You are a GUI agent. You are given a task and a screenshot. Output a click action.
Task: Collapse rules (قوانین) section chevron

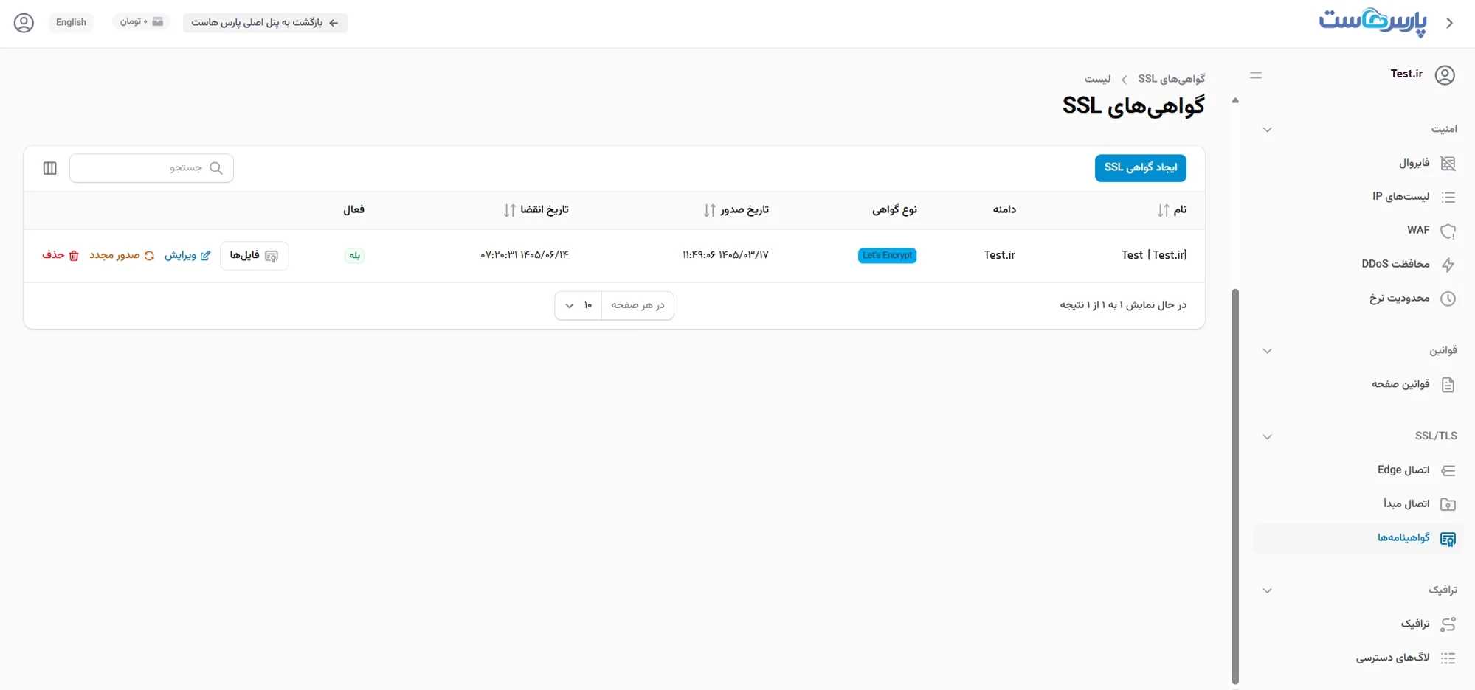click(x=1268, y=351)
